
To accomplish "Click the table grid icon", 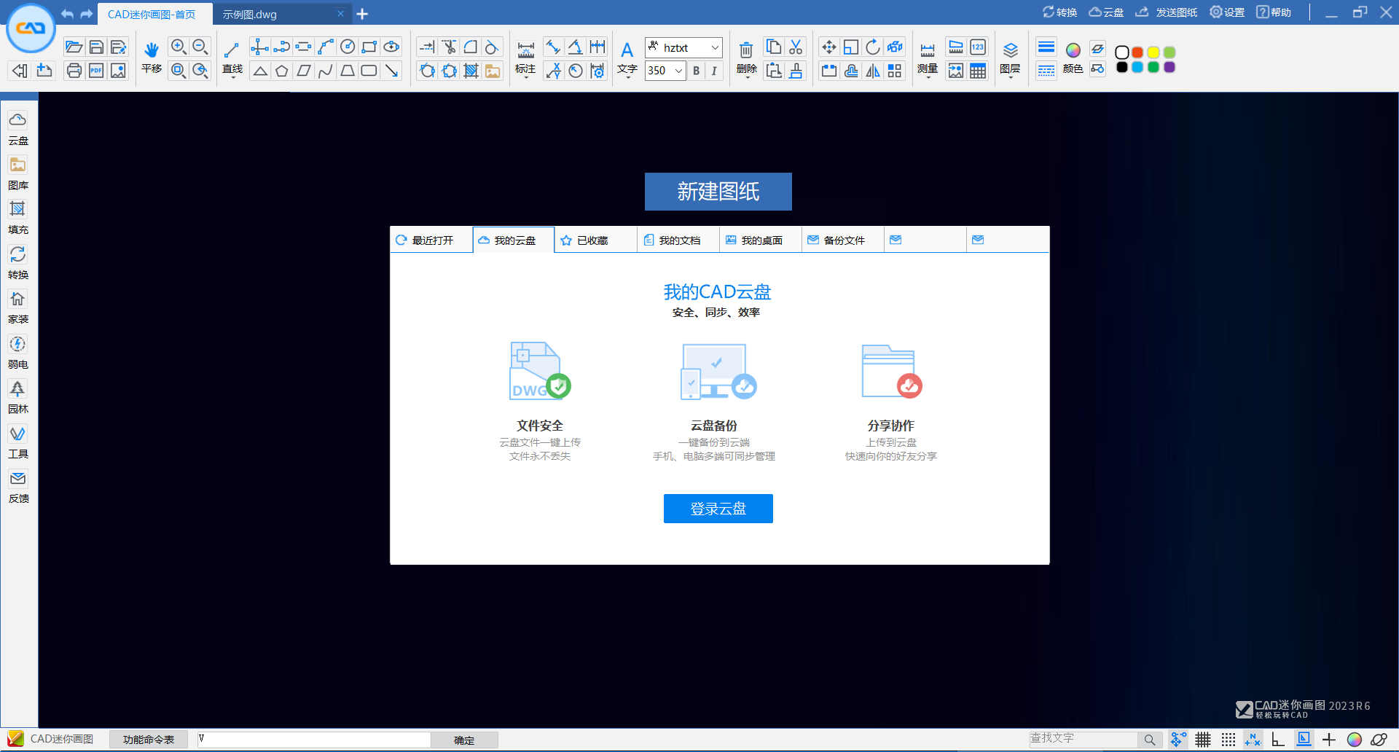I will (978, 71).
